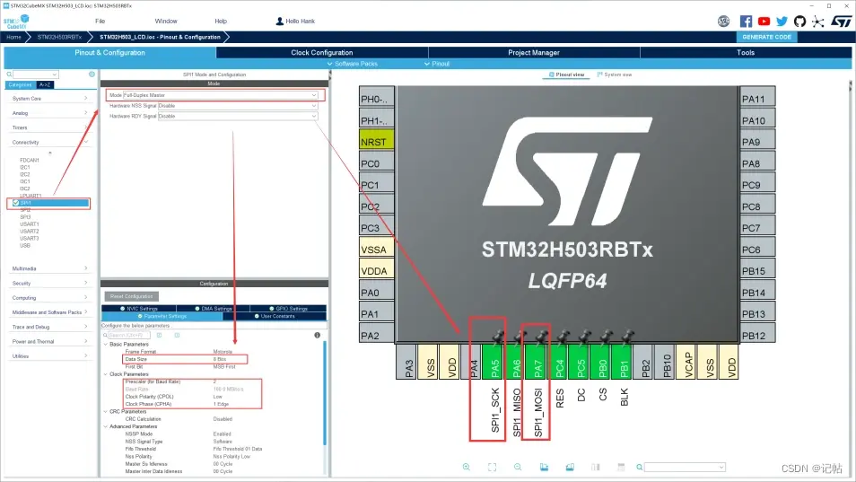856x482 pixels.
Task: Click the user icon beside Hello Hank
Action: (x=280, y=22)
